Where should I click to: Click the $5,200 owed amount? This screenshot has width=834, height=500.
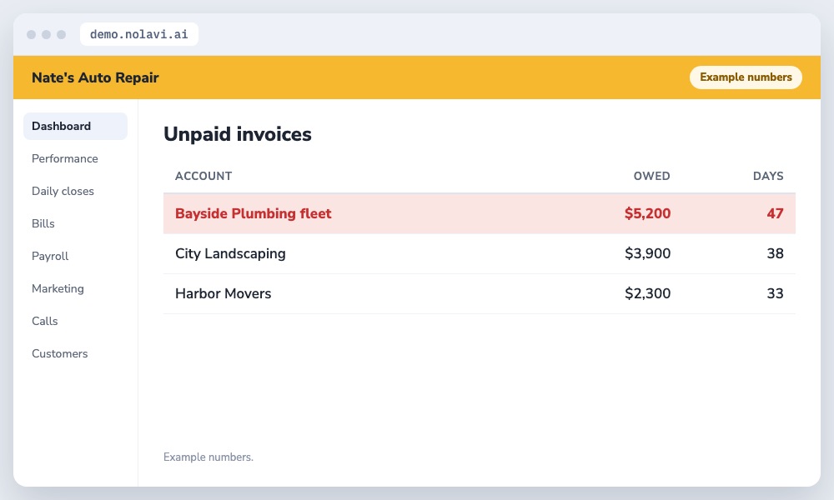coord(647,213)
